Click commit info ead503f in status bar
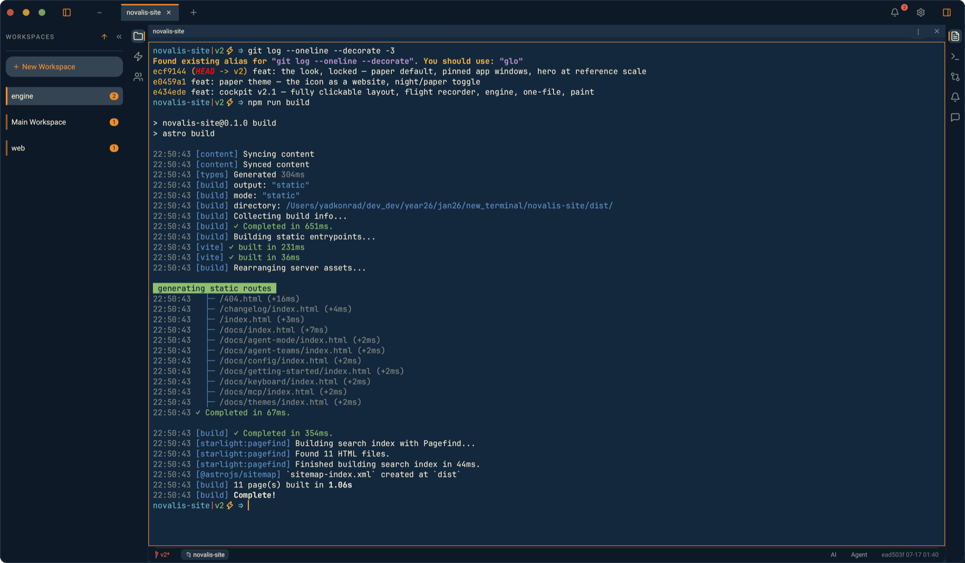This screenshot has width=965, height=563. pyautogui.click(x=910, y=554)
